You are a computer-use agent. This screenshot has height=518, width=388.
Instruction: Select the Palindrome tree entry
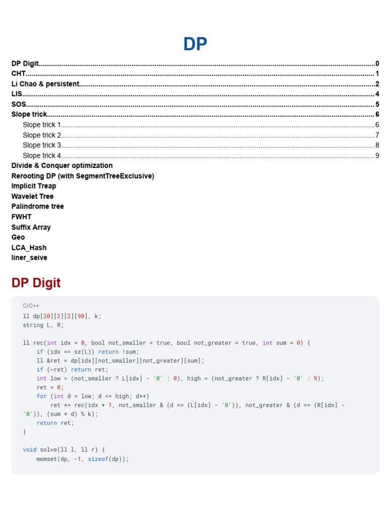(37, 206)
